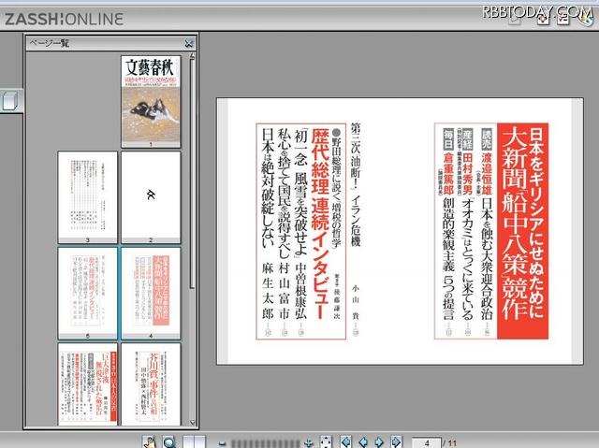Jump to the first page
The width and height of the screenshot is (599, 448).
pos(346,441)
